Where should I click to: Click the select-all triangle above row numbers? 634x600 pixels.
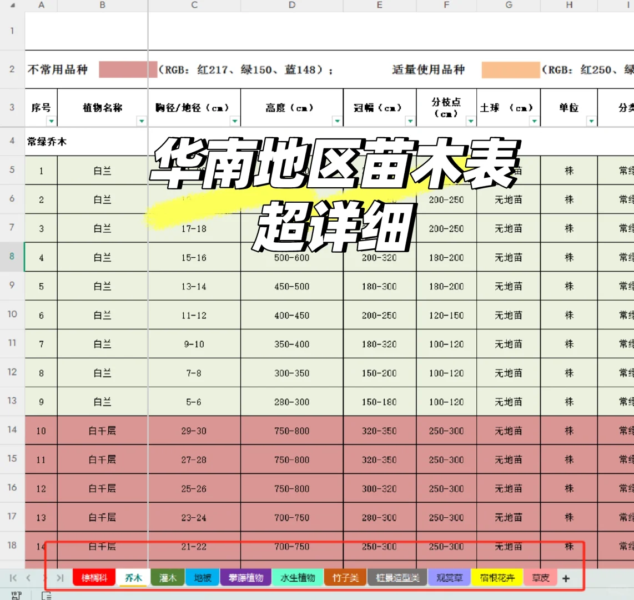pos(11,6)
